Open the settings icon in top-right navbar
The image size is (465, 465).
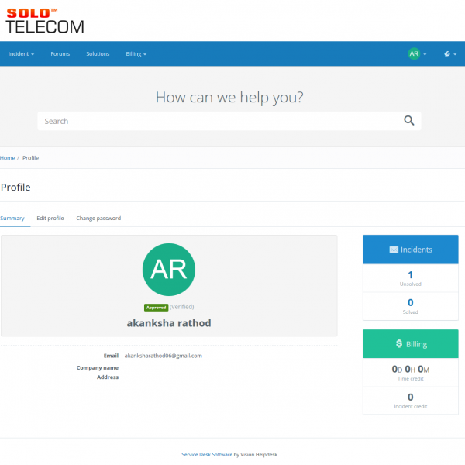[446, 54]
